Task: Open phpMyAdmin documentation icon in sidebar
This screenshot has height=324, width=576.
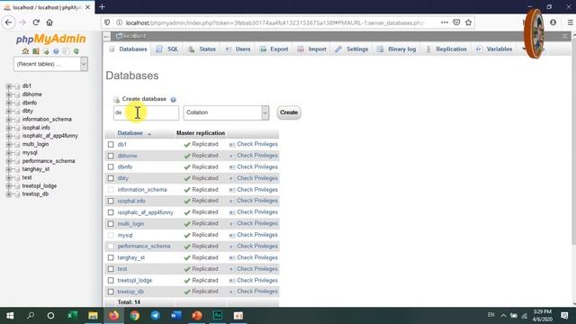Action: coord(56,51)
